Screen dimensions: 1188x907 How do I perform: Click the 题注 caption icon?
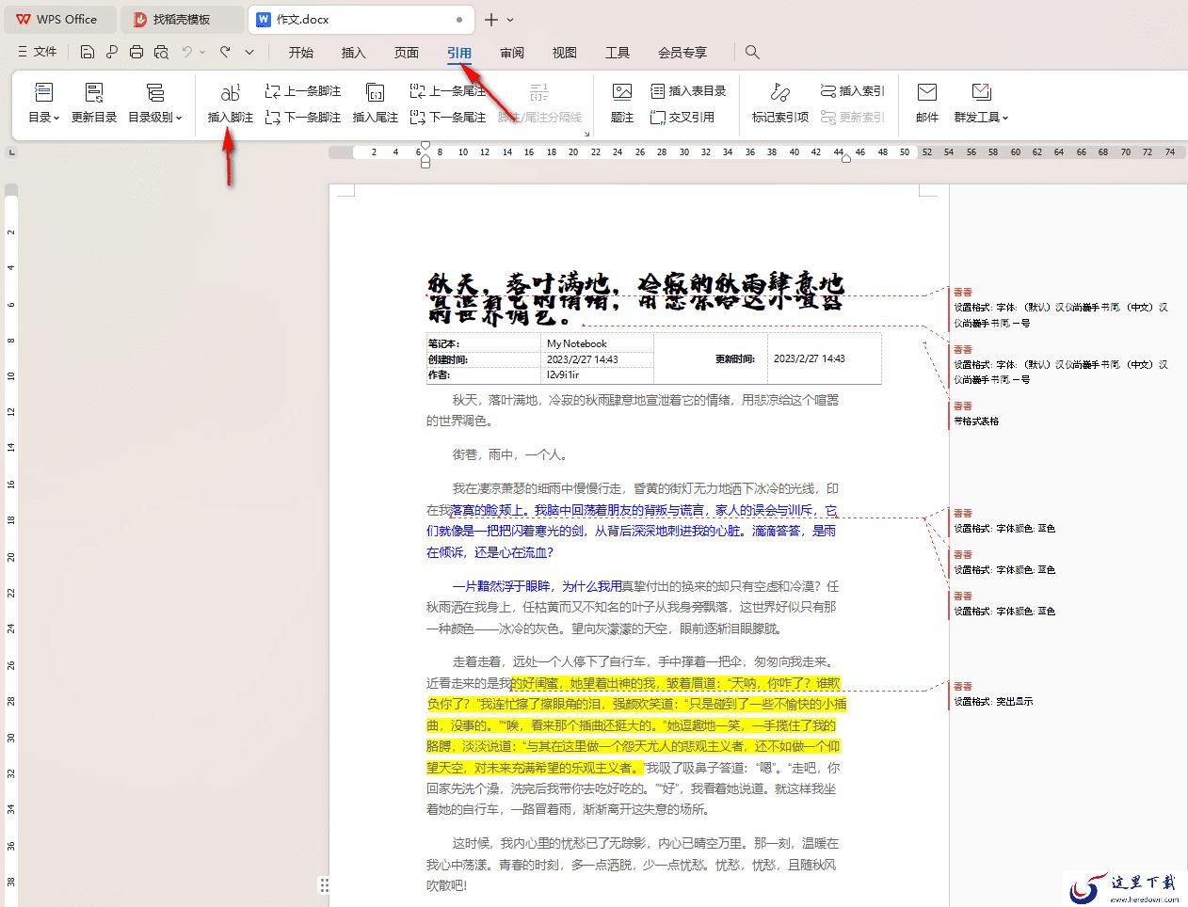[622, 92]
